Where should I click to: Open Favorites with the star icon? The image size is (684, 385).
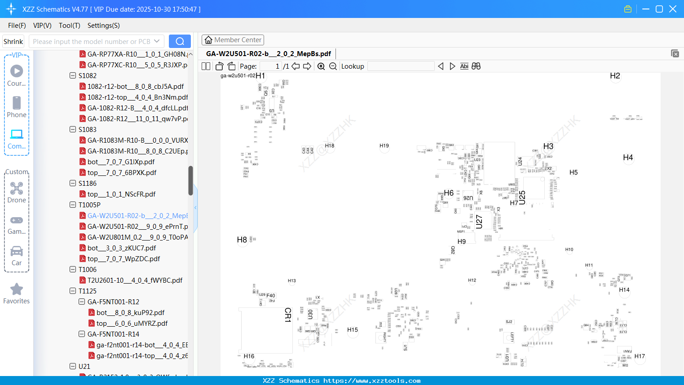click(17, 293)
